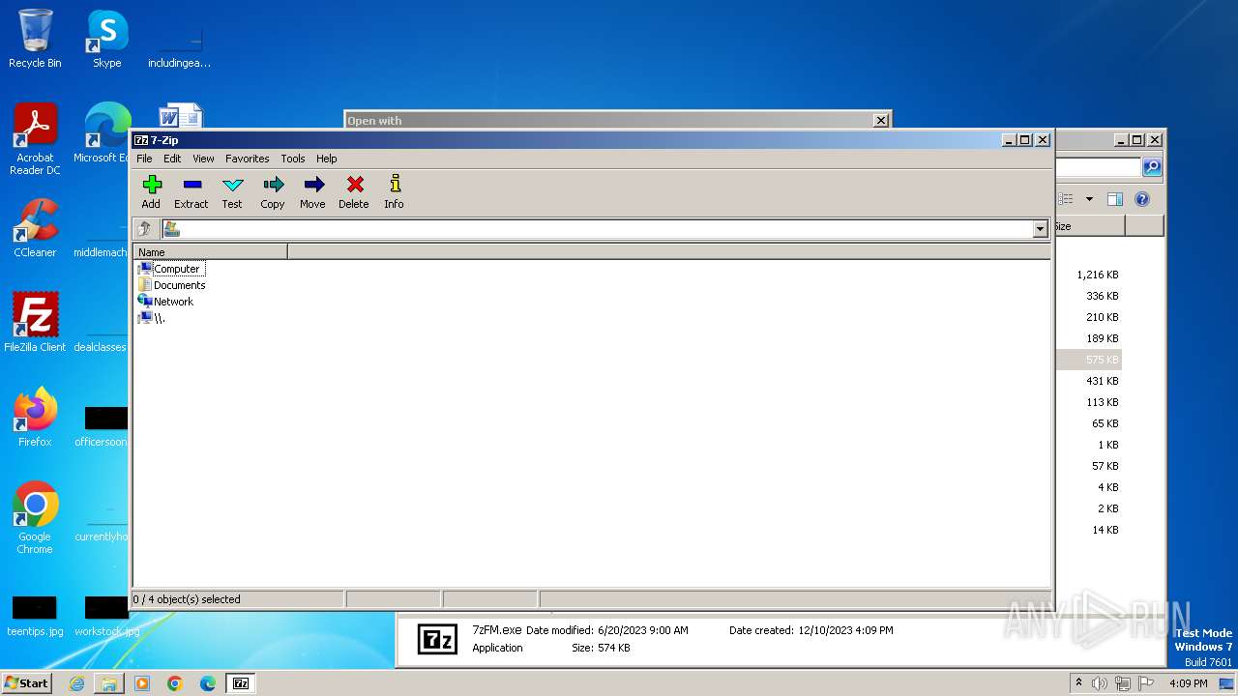
Task: Open the Help menu
Action: click(327, 159)
